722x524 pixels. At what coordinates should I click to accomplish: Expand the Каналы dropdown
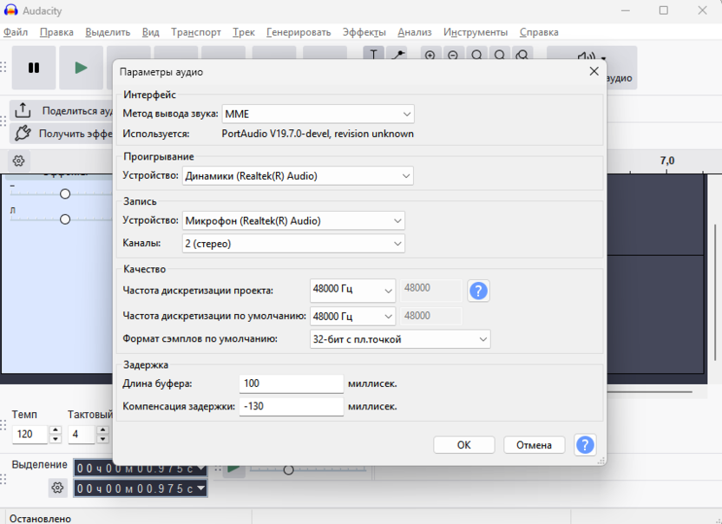click(292, 244)
